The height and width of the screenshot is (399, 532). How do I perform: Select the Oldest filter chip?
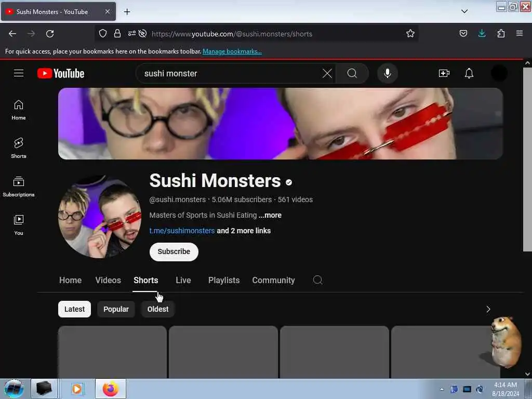(x=158, y=309)
